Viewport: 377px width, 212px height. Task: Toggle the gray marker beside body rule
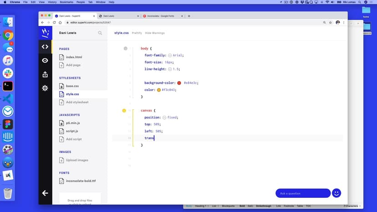pyautogui.click(x=126, y=48)
